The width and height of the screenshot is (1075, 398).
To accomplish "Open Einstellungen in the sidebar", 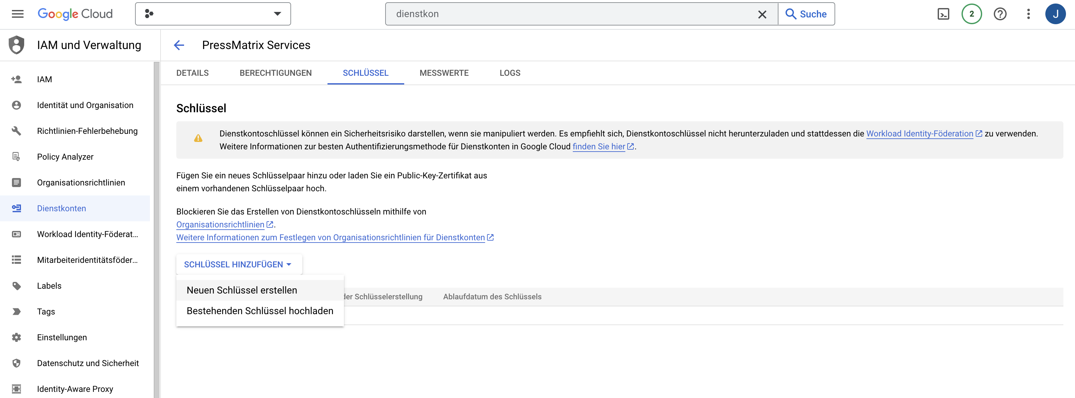I will (75, 337).
